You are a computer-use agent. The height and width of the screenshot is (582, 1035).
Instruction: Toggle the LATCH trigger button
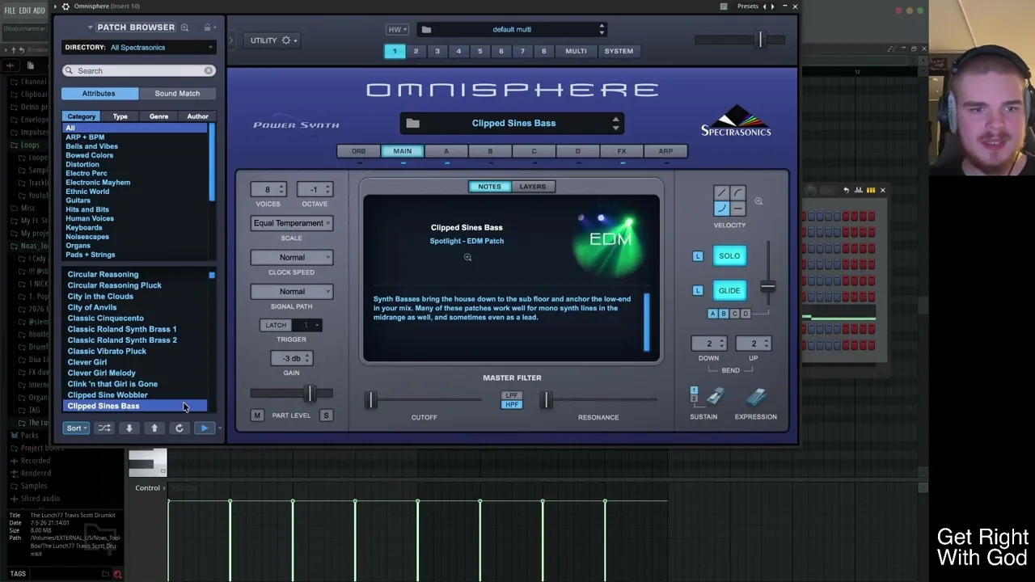276,325
